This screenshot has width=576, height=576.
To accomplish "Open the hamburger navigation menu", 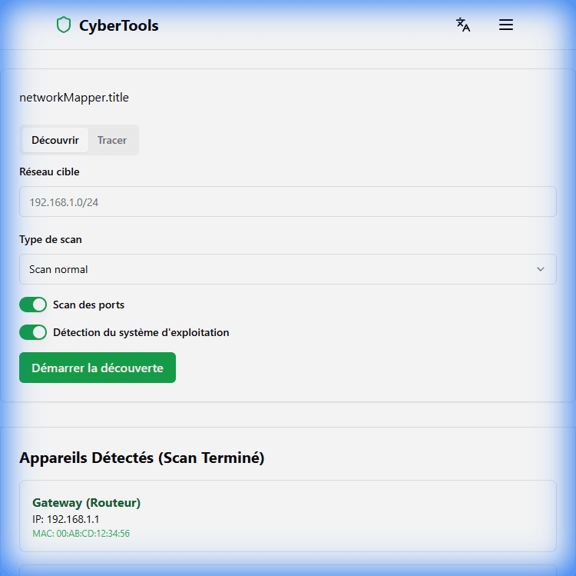I will pos(506,25).
